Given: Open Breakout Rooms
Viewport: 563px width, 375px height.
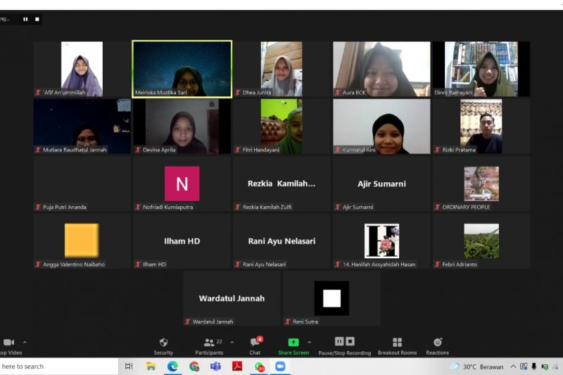Looking at the screenshot, I should (x=397, y=347).
